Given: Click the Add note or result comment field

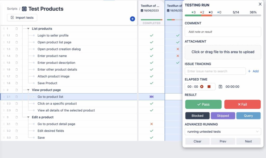Looking at the screenshot, I should 223,32.
